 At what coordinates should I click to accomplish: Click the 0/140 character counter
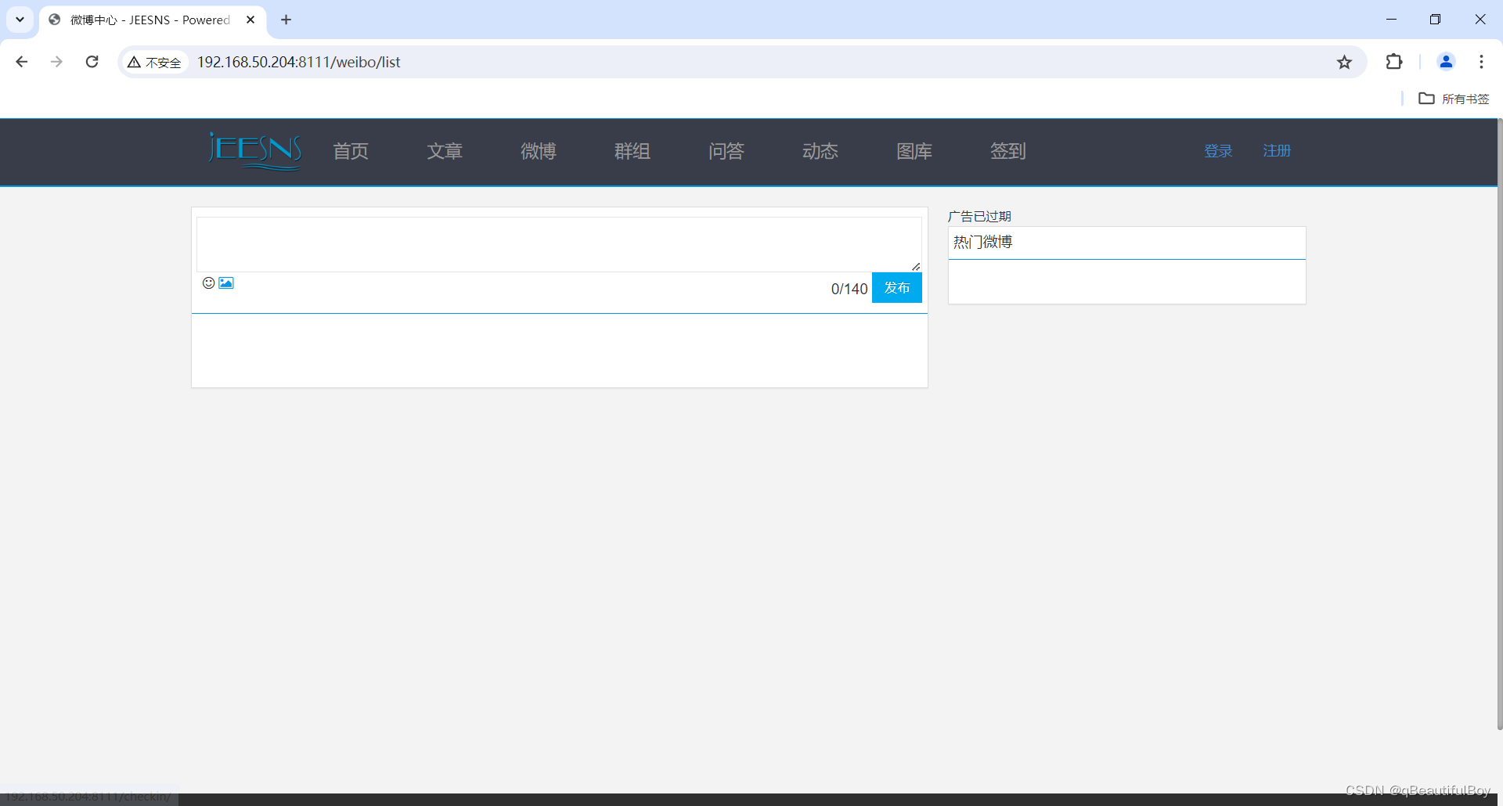849,289
